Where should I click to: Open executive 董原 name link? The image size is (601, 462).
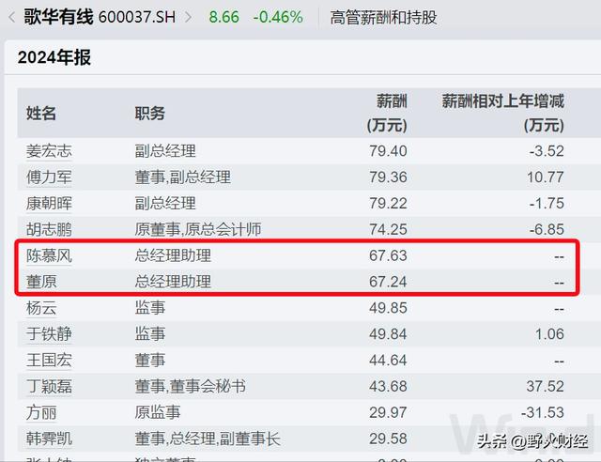41,282
